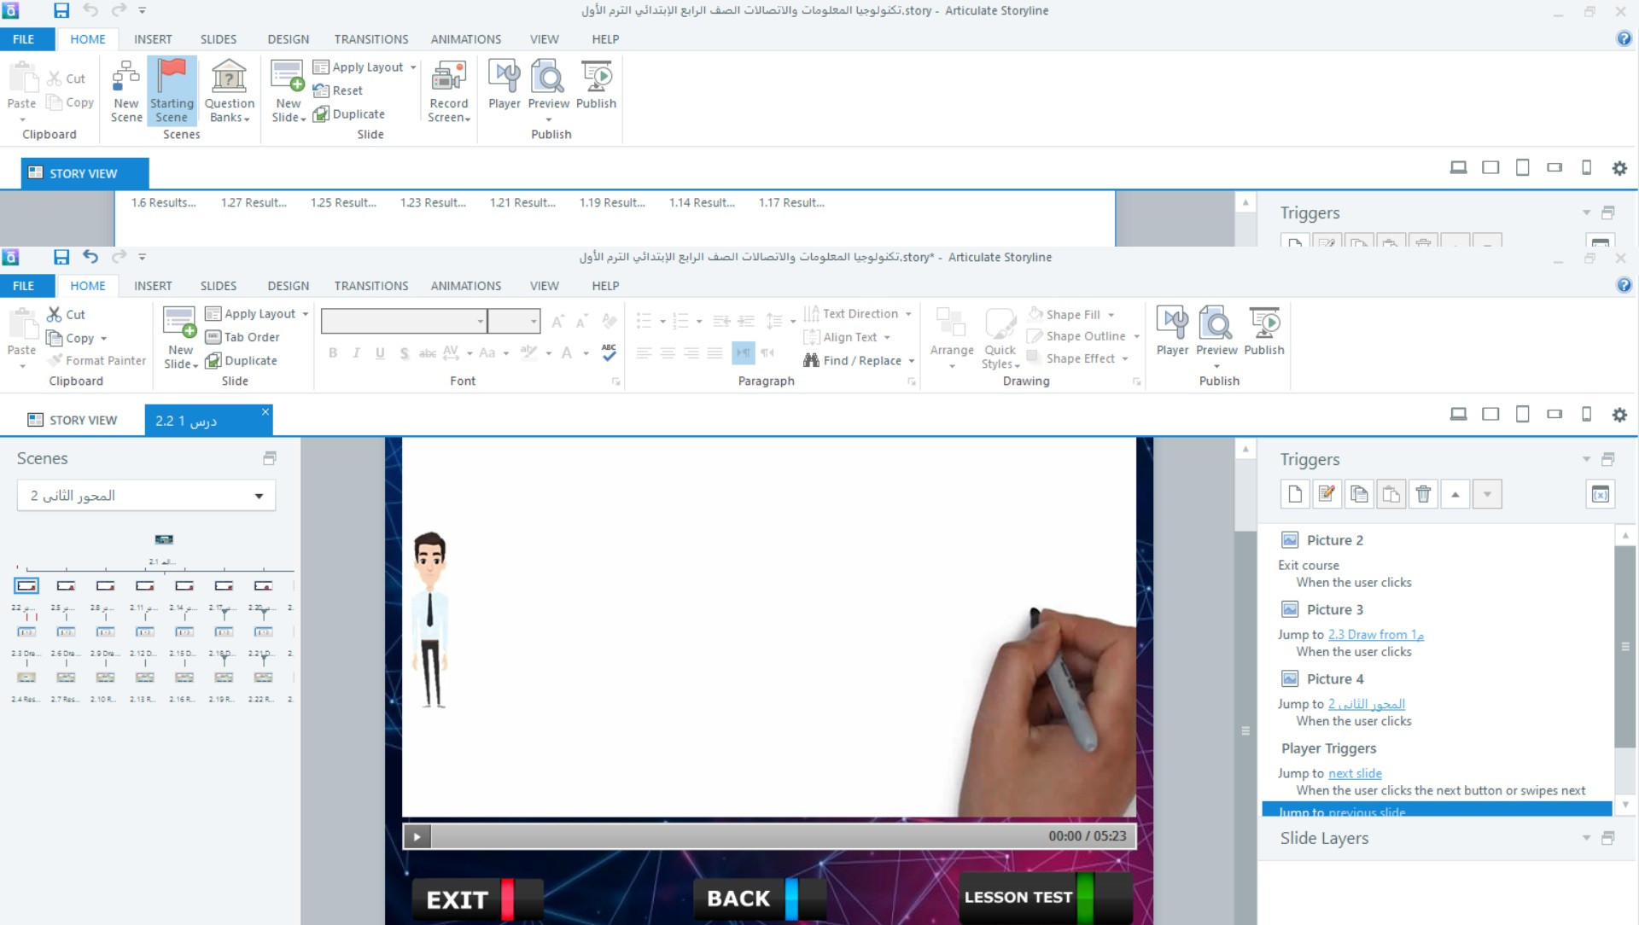This screenshot has height=925, width=1639.
Task: Switch to STORY VIEW tab in lower window
Action: pos(73,420)
